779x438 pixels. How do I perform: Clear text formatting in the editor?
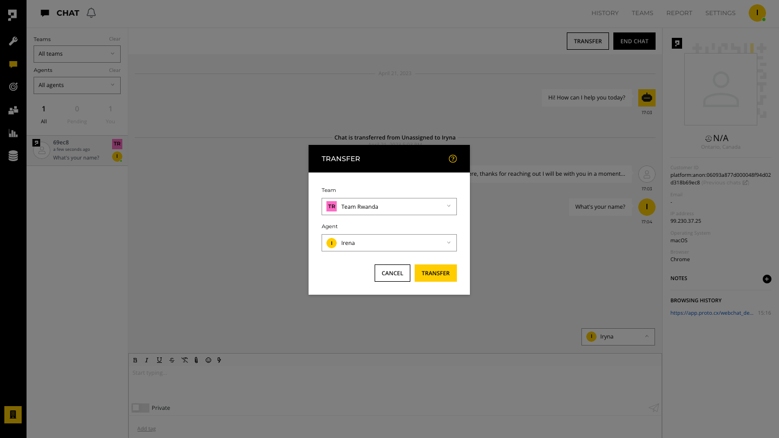pos(184,360)
